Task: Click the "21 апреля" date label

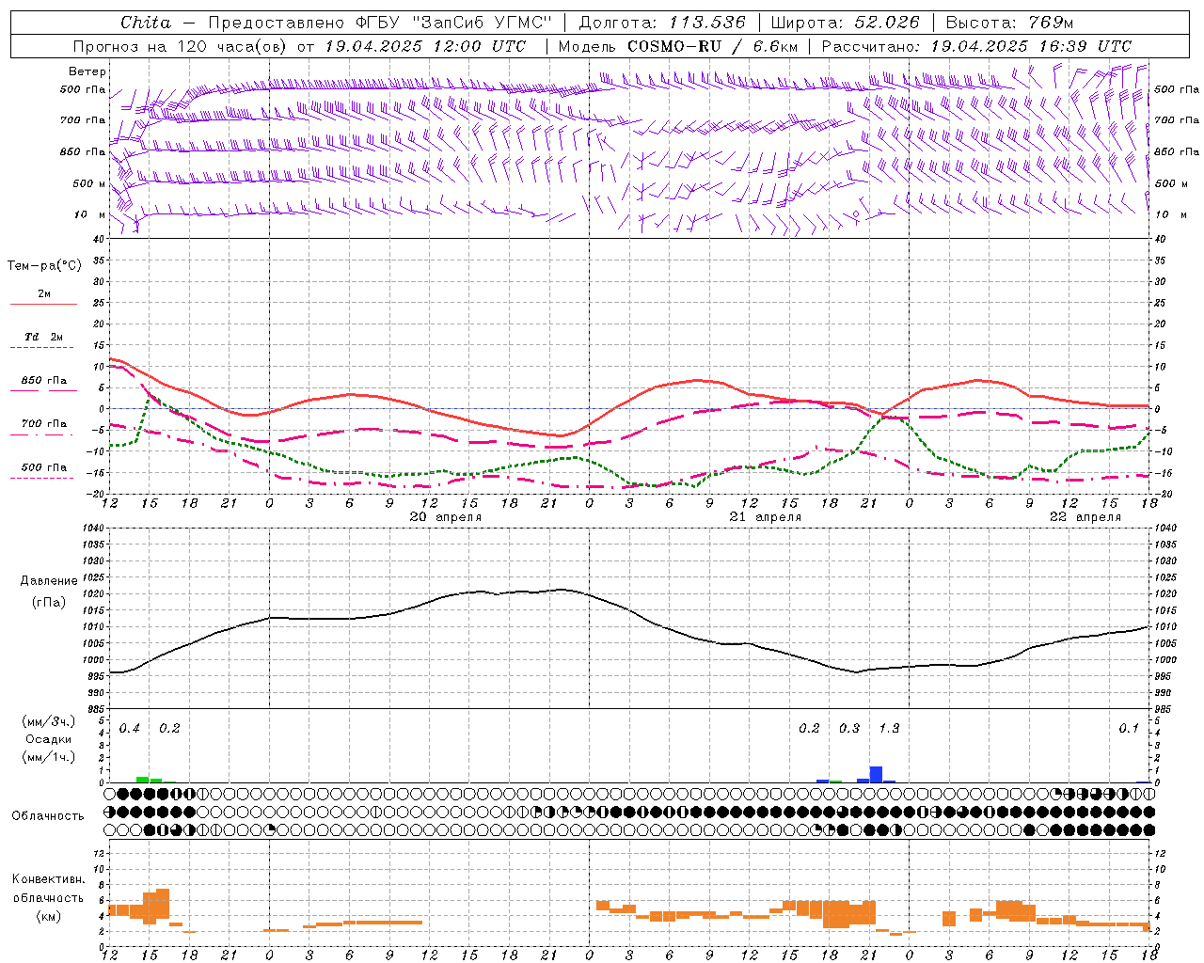Action: click(x=766, y=517)
